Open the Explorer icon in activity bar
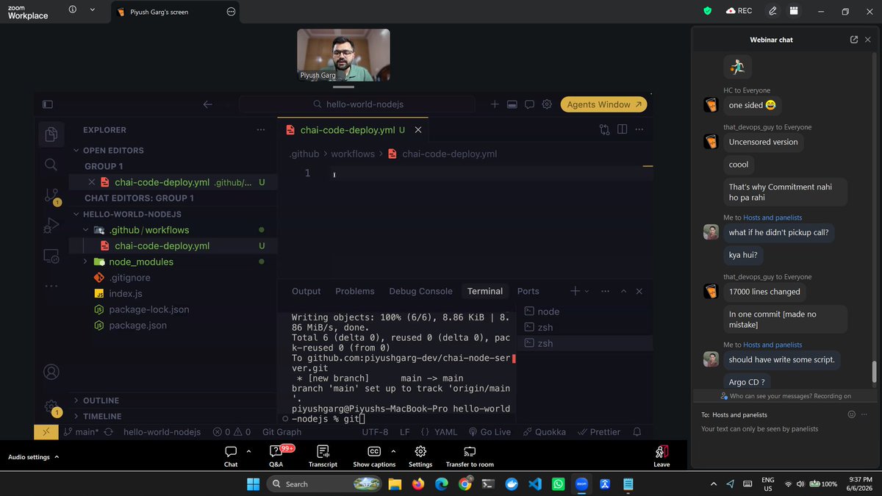This screenshot has height=496, width=882. pos(51,134)
